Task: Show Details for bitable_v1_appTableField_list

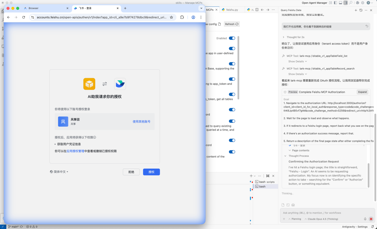Action: click(297, 61)
